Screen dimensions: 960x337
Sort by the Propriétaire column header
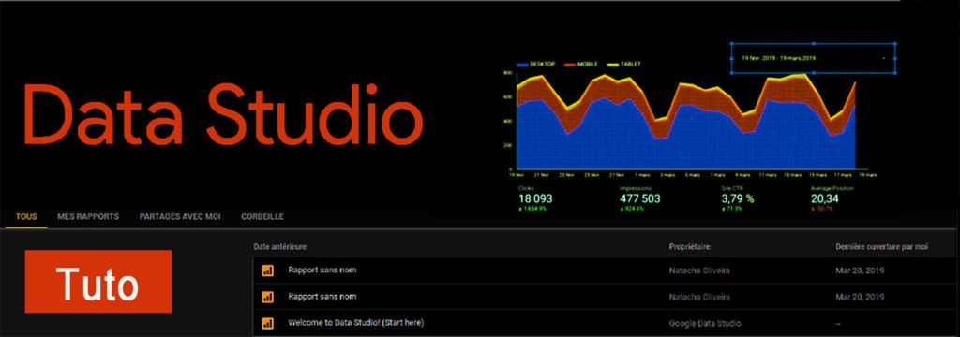(689, 246)
